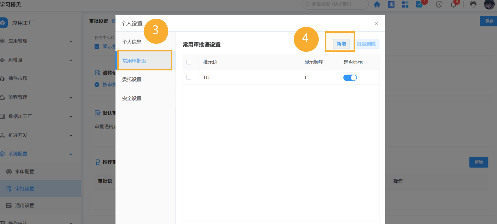Click the 数据加工厂 chart icon
Screen dimensions: 497x224
[x=2, y=116]
